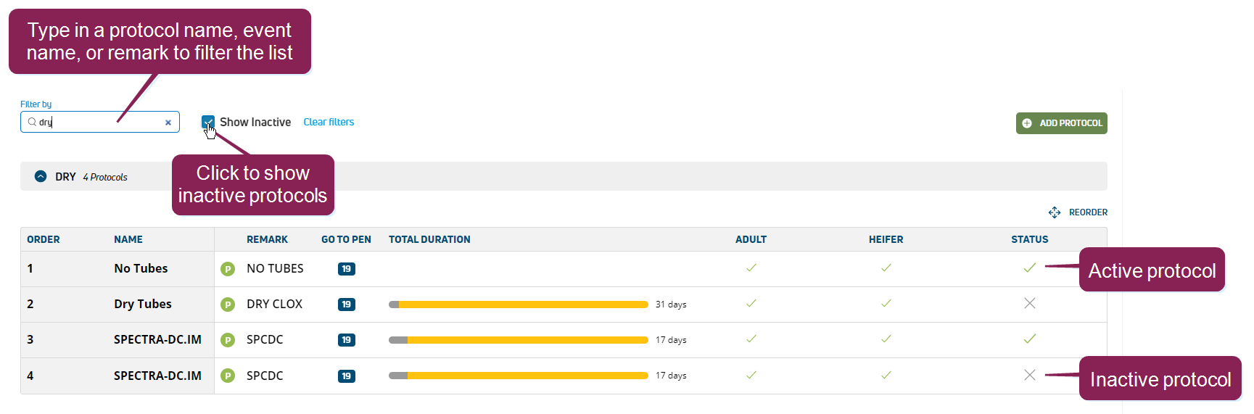Uncheck the Show Inactive checkbox
The image size is (1254, 414).
pos(208,122)
